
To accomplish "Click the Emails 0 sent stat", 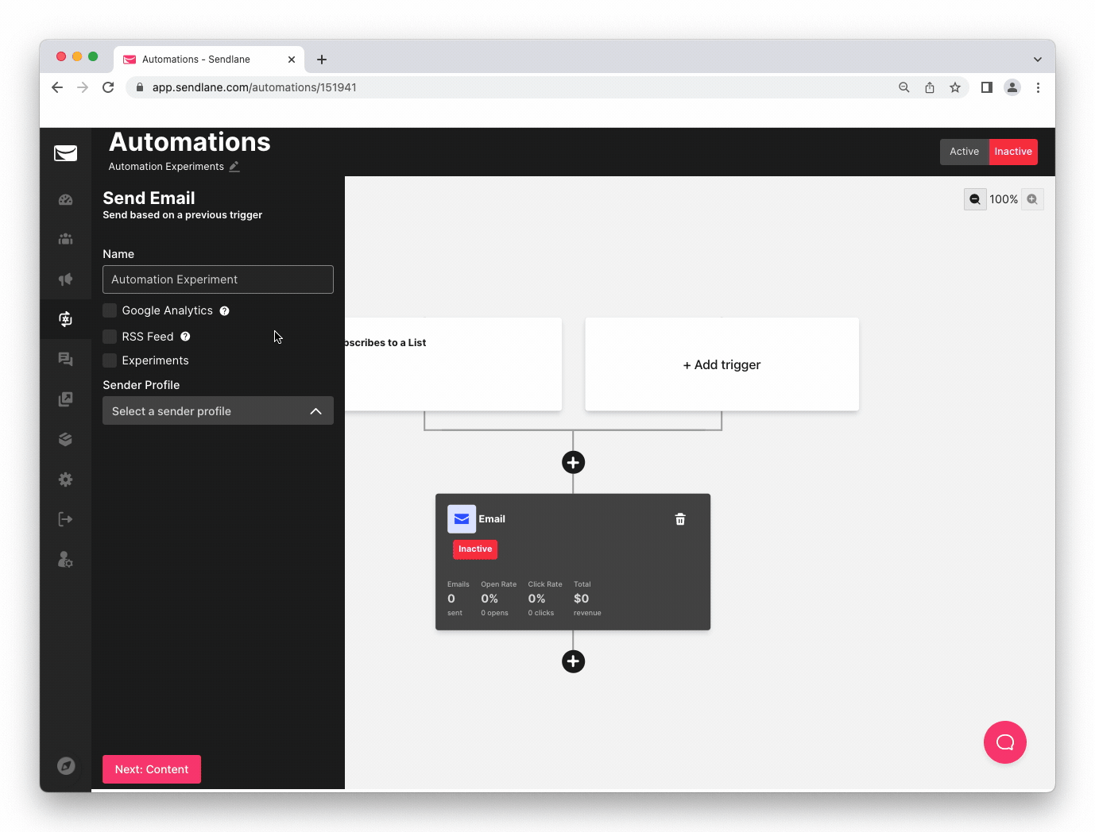I will [x=458, y=599].
